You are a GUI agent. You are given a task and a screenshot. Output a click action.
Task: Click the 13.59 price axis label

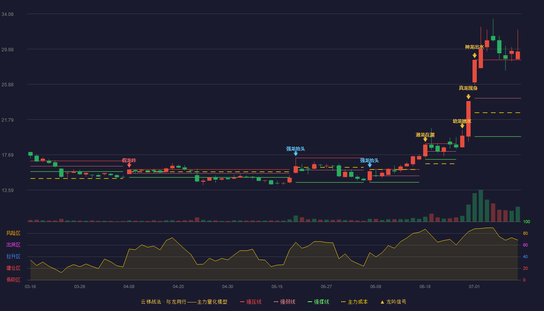click(7, 190)
